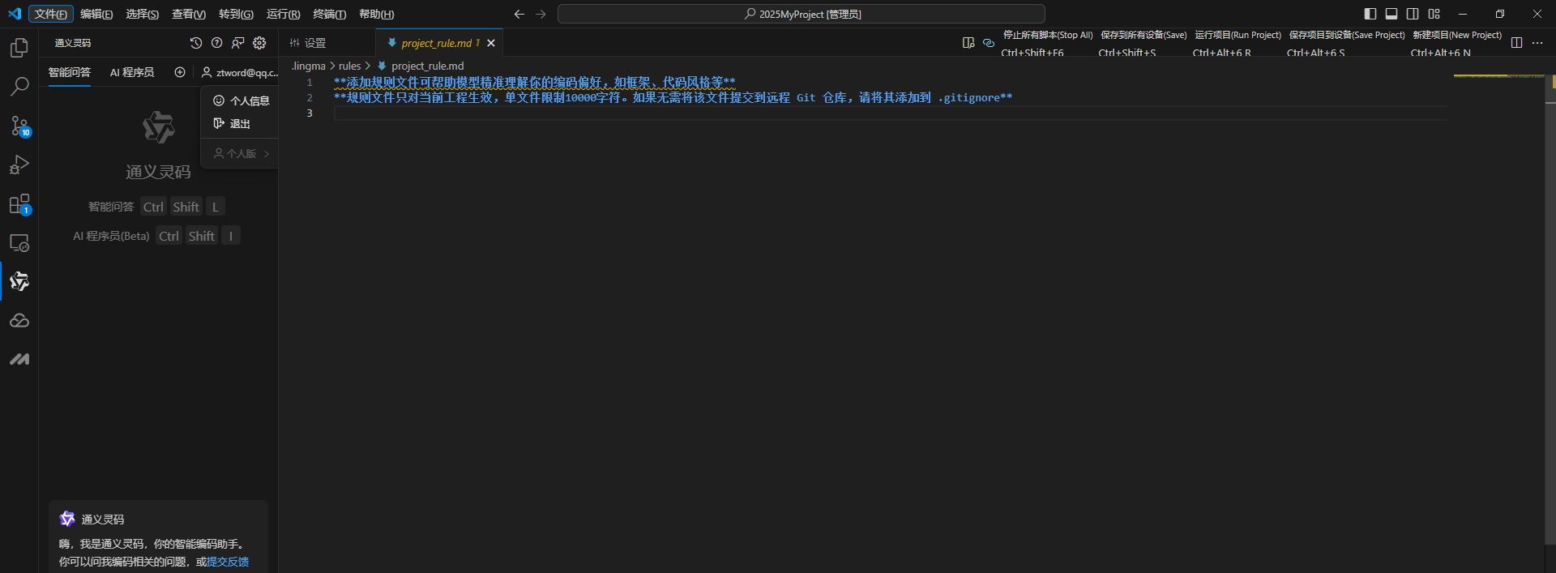
Task: Open preview to the side icon
Action: (968, 43)
